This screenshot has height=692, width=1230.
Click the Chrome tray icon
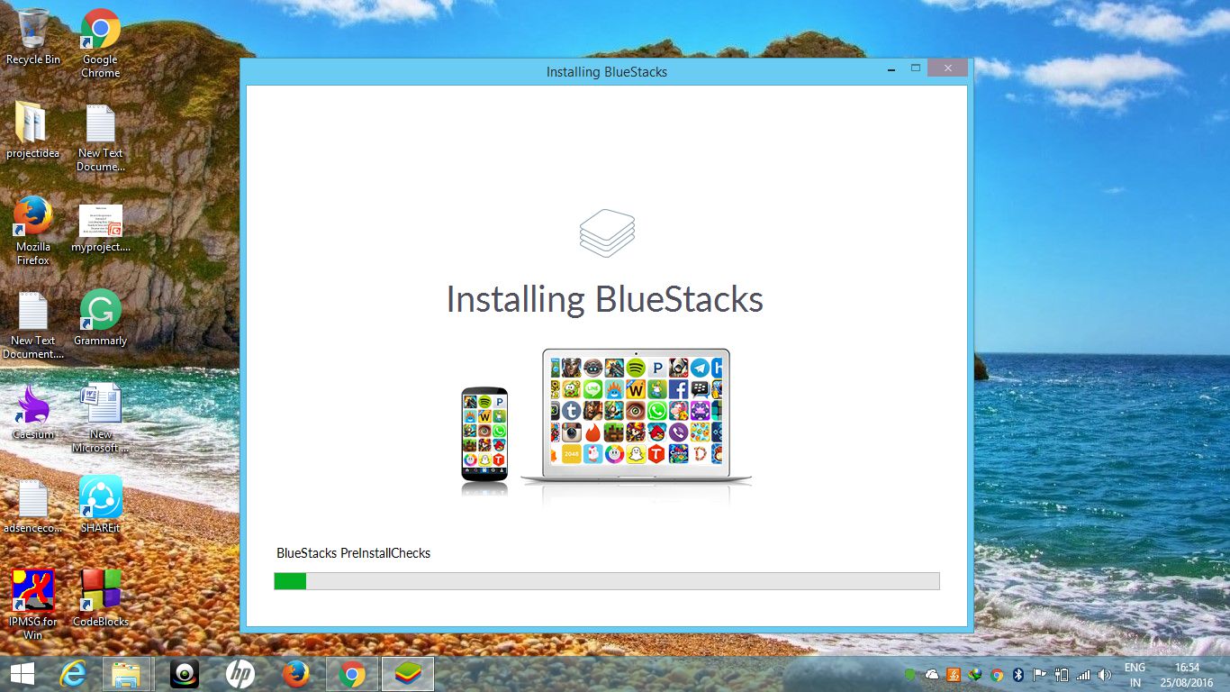tap(997, 674)
